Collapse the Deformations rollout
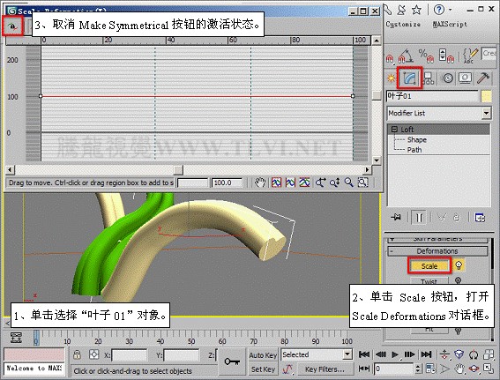Image resolution: width=500 pixels, height=380 pixels. coord(437,251)
